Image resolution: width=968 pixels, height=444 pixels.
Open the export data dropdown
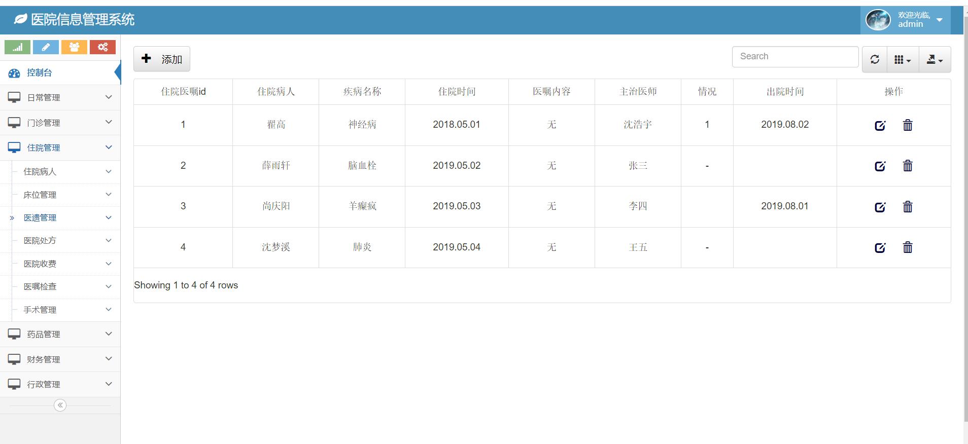coord(935,59)
